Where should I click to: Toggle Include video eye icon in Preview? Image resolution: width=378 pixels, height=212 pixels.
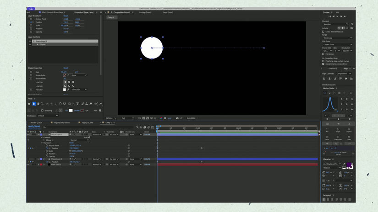(339, 28)
